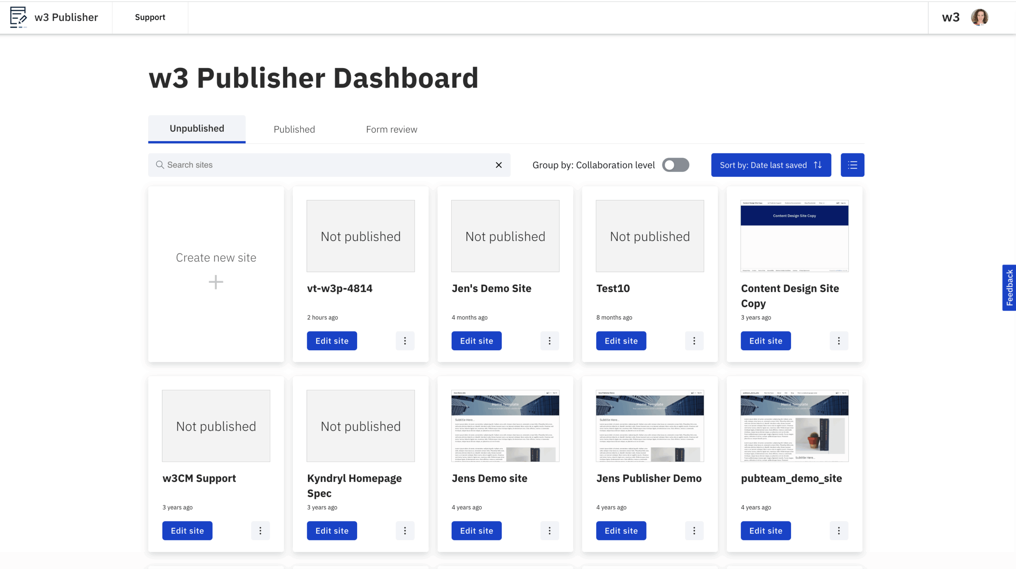
Task: Open the Support menu item
Action: [150, 17]
